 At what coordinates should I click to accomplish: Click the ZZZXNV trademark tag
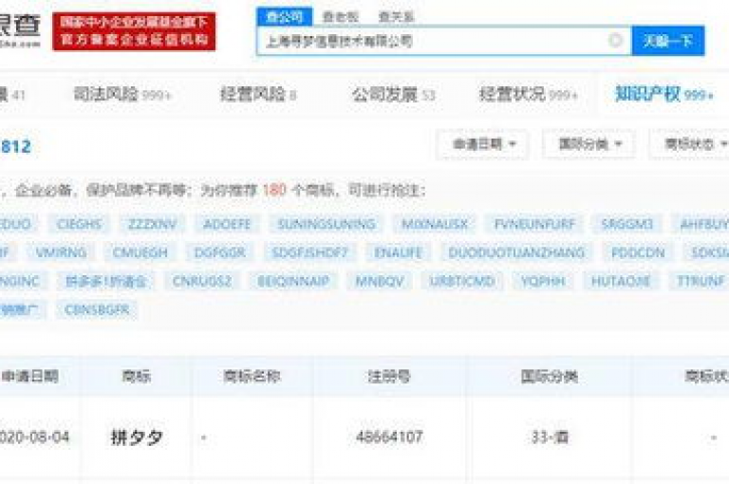coord(153,224)
